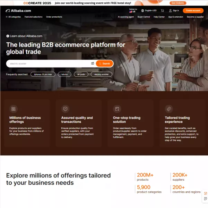Click the Assured quality shield icon
This screenshot has height=208, width=208.
[65, 109]
